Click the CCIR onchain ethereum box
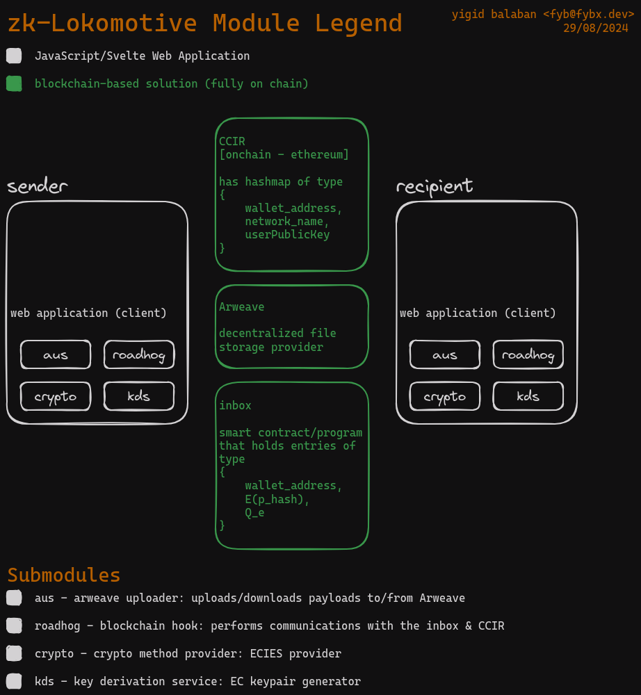 (x=292, y=195)
